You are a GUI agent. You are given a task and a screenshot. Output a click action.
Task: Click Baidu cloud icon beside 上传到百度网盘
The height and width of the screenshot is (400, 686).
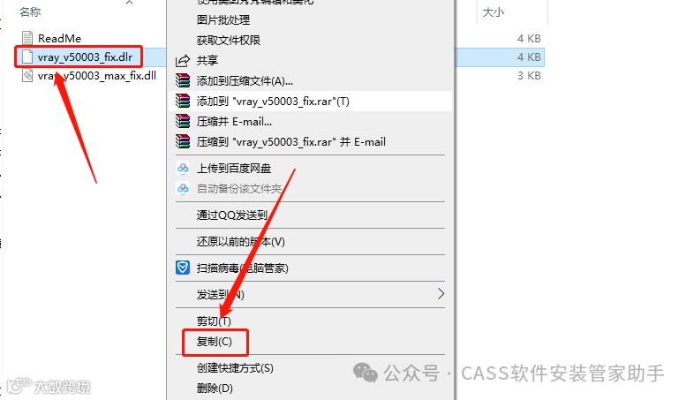(x=183, y=168)
